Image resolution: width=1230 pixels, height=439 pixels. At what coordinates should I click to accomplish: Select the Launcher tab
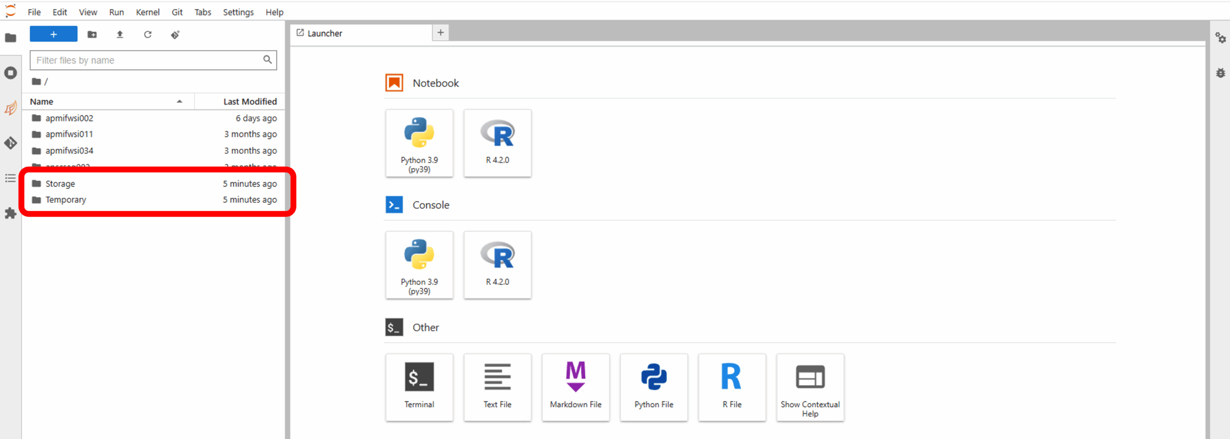coord(325,33)
